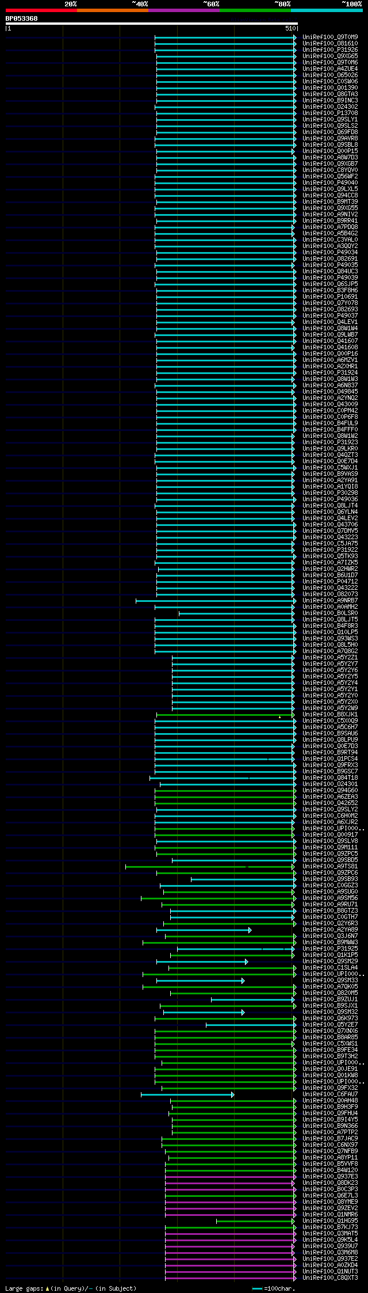Click the white query length bar
Screen dimensions: 368x1293
tap(152, 24)
